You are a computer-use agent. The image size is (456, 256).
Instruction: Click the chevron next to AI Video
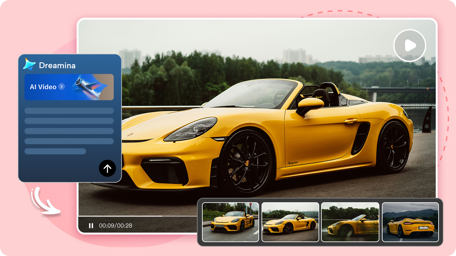pos(62,87)
